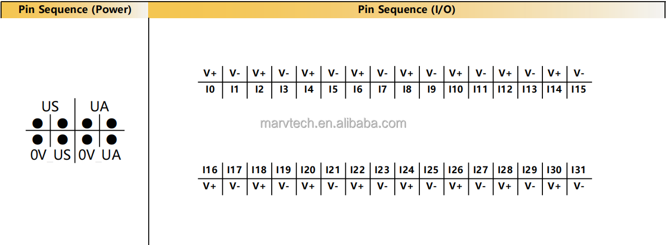666x245 pixels.
Task: Click the V- cell below I31
Action: click(x=578, y=186)
